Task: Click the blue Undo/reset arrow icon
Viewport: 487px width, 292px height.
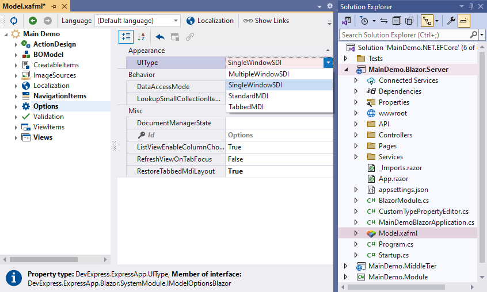Action: [x=160, y=37]
